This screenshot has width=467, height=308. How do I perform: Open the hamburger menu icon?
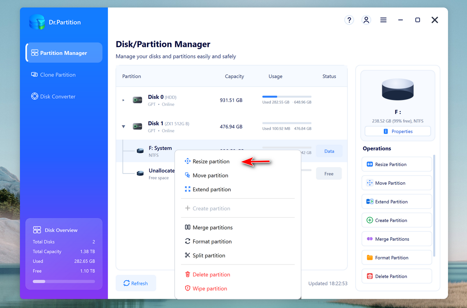(x=383, y=20)
